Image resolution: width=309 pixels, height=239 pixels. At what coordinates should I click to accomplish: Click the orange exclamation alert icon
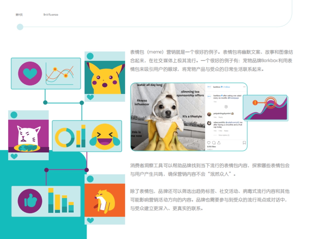pos(255,103)
